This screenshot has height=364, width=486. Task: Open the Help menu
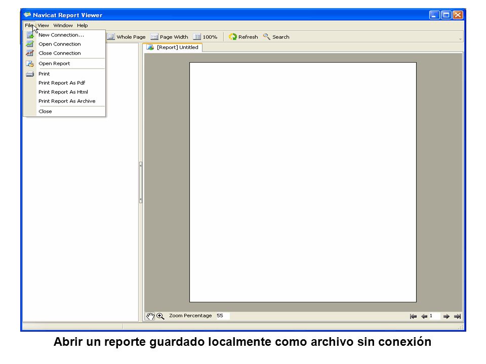click(83, 25)
